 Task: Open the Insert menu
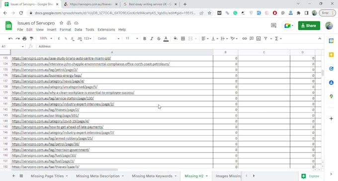pos(52,29)
